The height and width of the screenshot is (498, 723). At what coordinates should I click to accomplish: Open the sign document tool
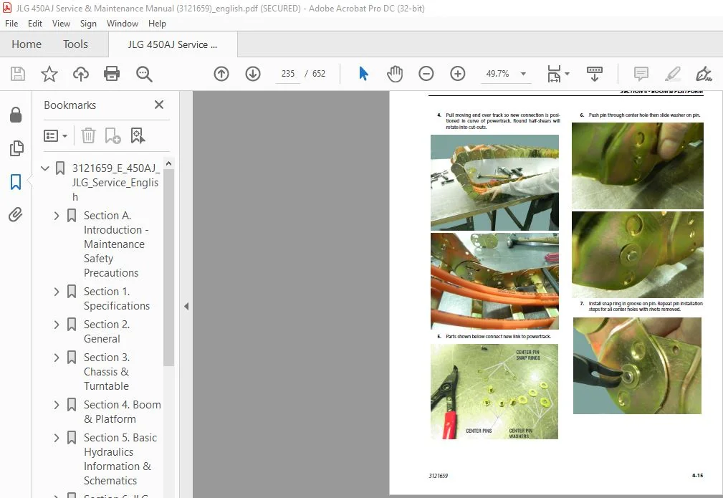point(704,74)
